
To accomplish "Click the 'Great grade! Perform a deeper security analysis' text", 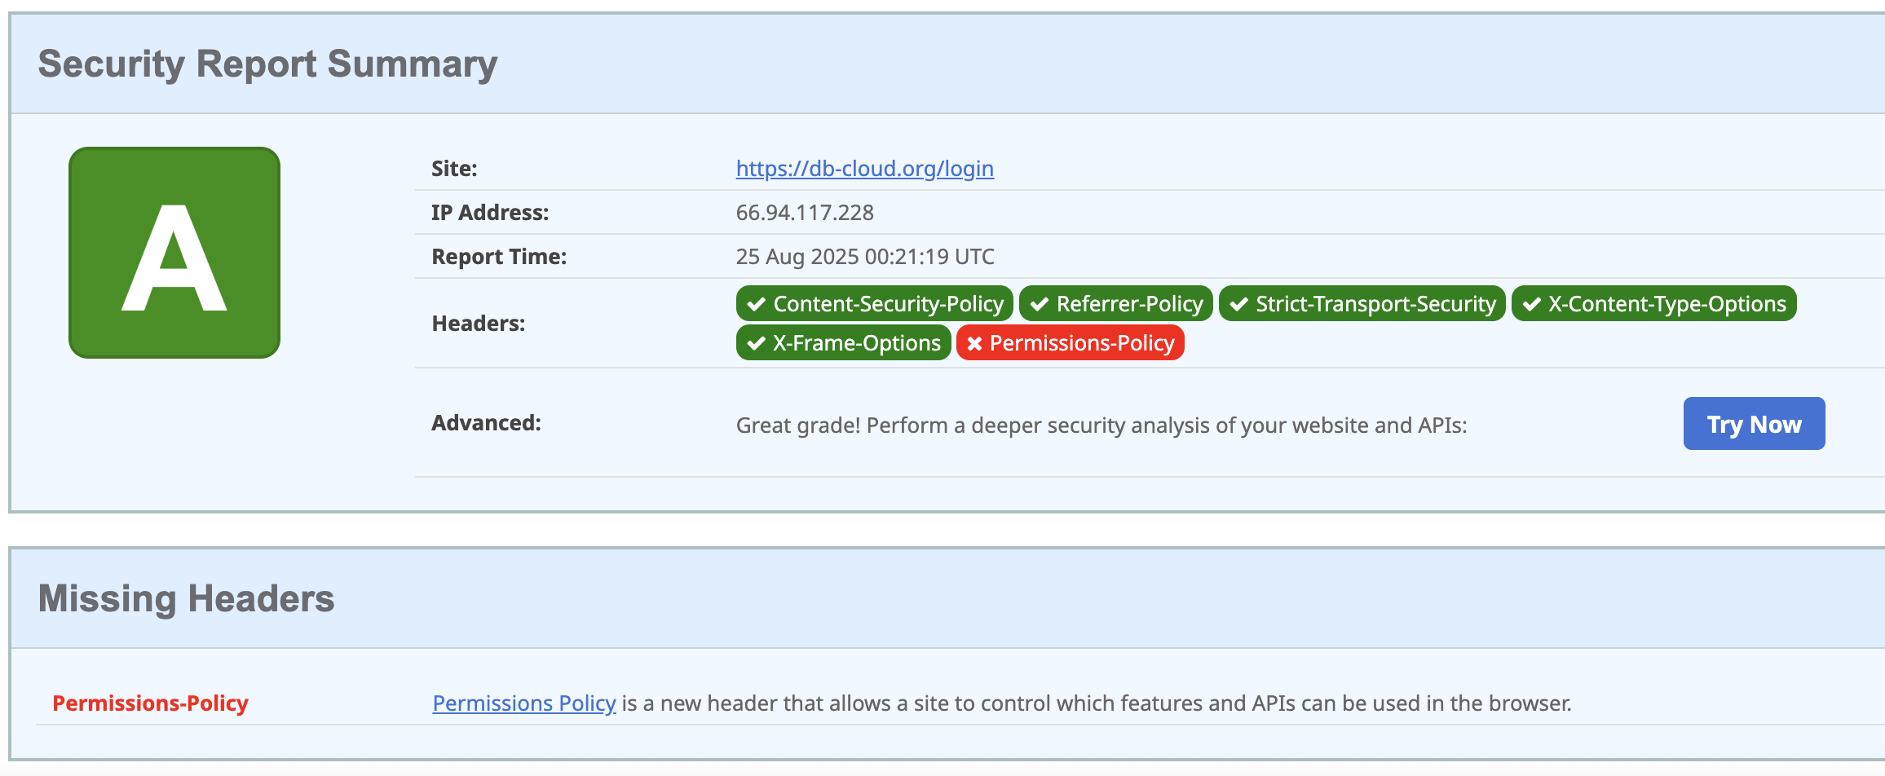I will pos(1101,425).
